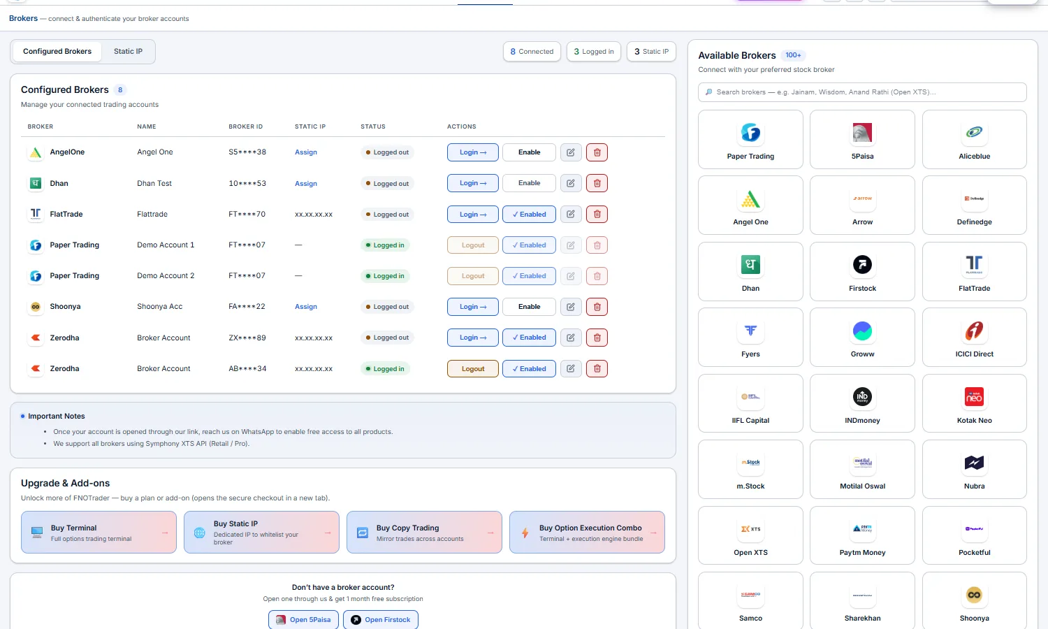Login to the AngelOne account
Image resolution: width=1048 pixels, height=629 pixels.
click(x=473, y=152)
